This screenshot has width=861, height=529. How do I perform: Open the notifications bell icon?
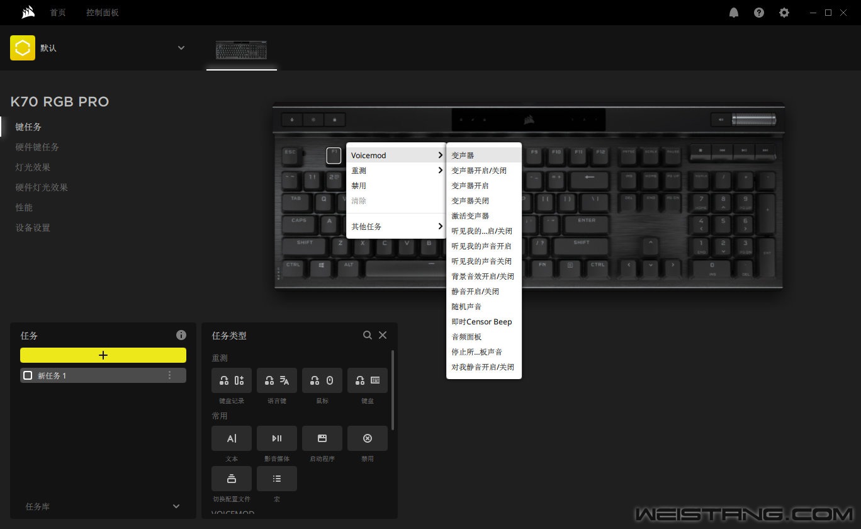pyautogui.click(x=734, y=13)
